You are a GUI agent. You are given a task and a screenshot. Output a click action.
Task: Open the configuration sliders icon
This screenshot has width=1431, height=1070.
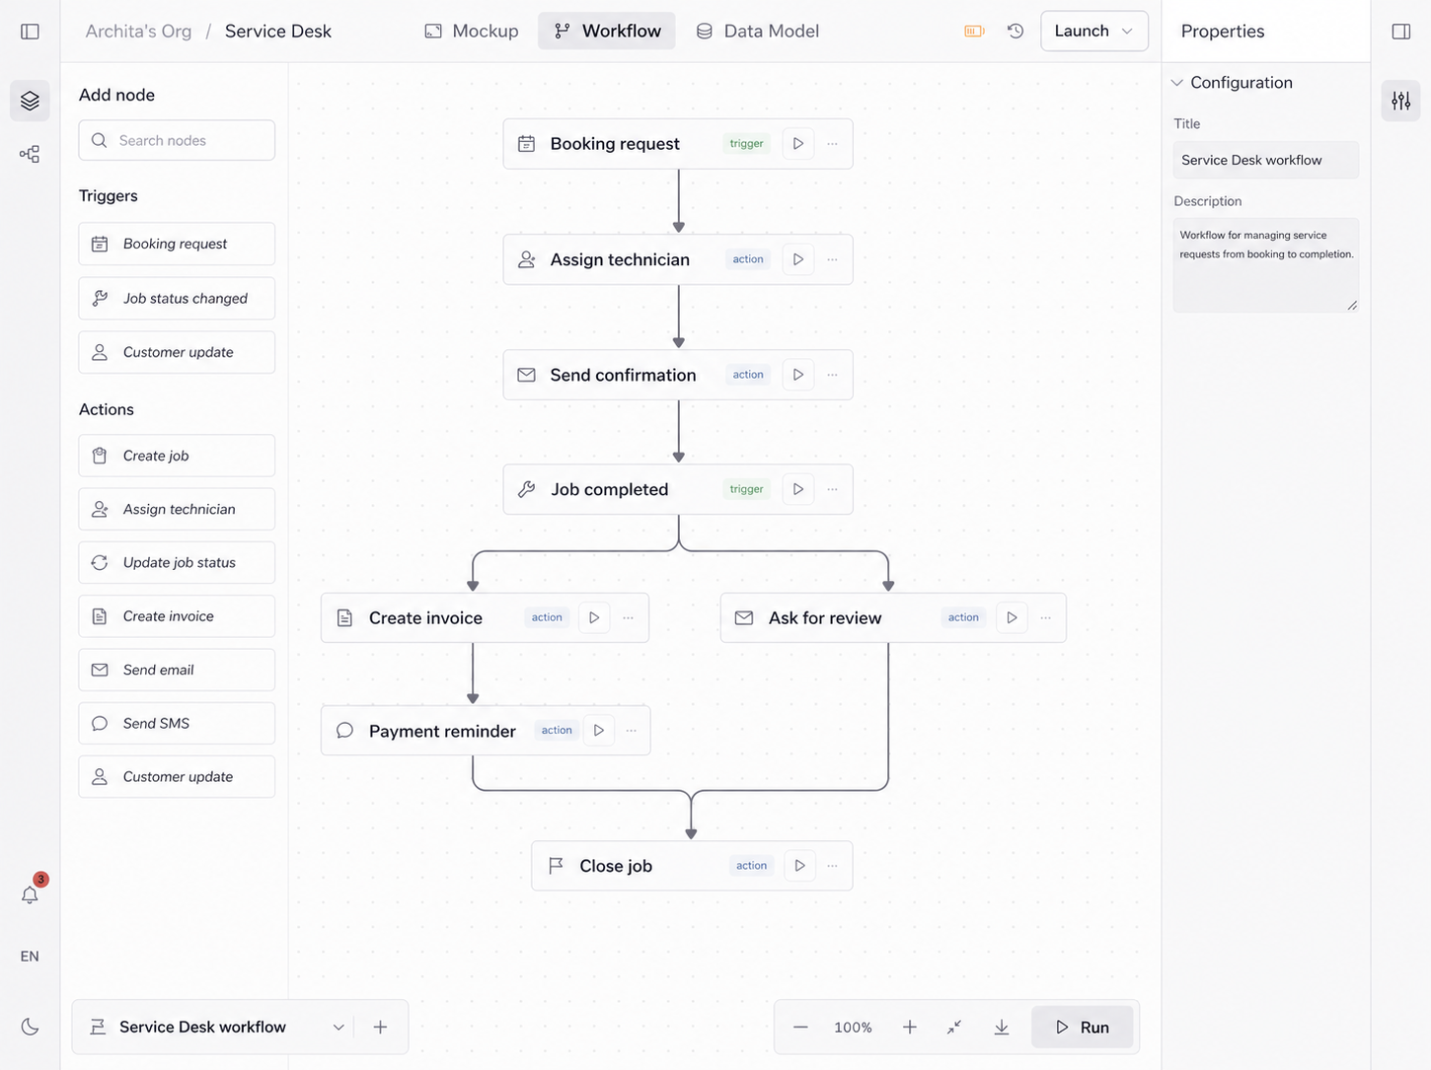pos(1400,101)
